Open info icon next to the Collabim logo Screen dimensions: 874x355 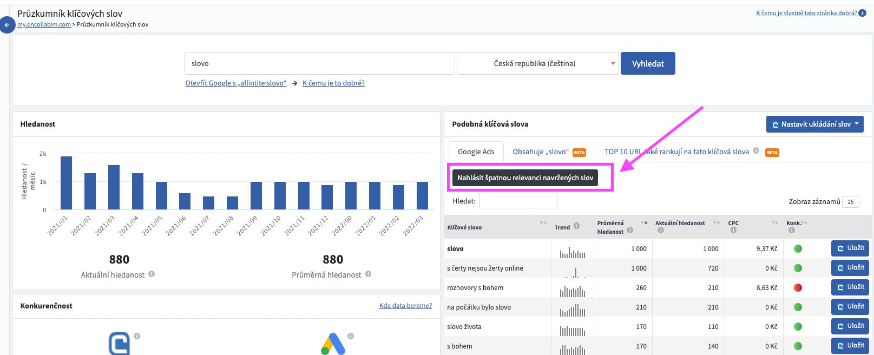137,336
